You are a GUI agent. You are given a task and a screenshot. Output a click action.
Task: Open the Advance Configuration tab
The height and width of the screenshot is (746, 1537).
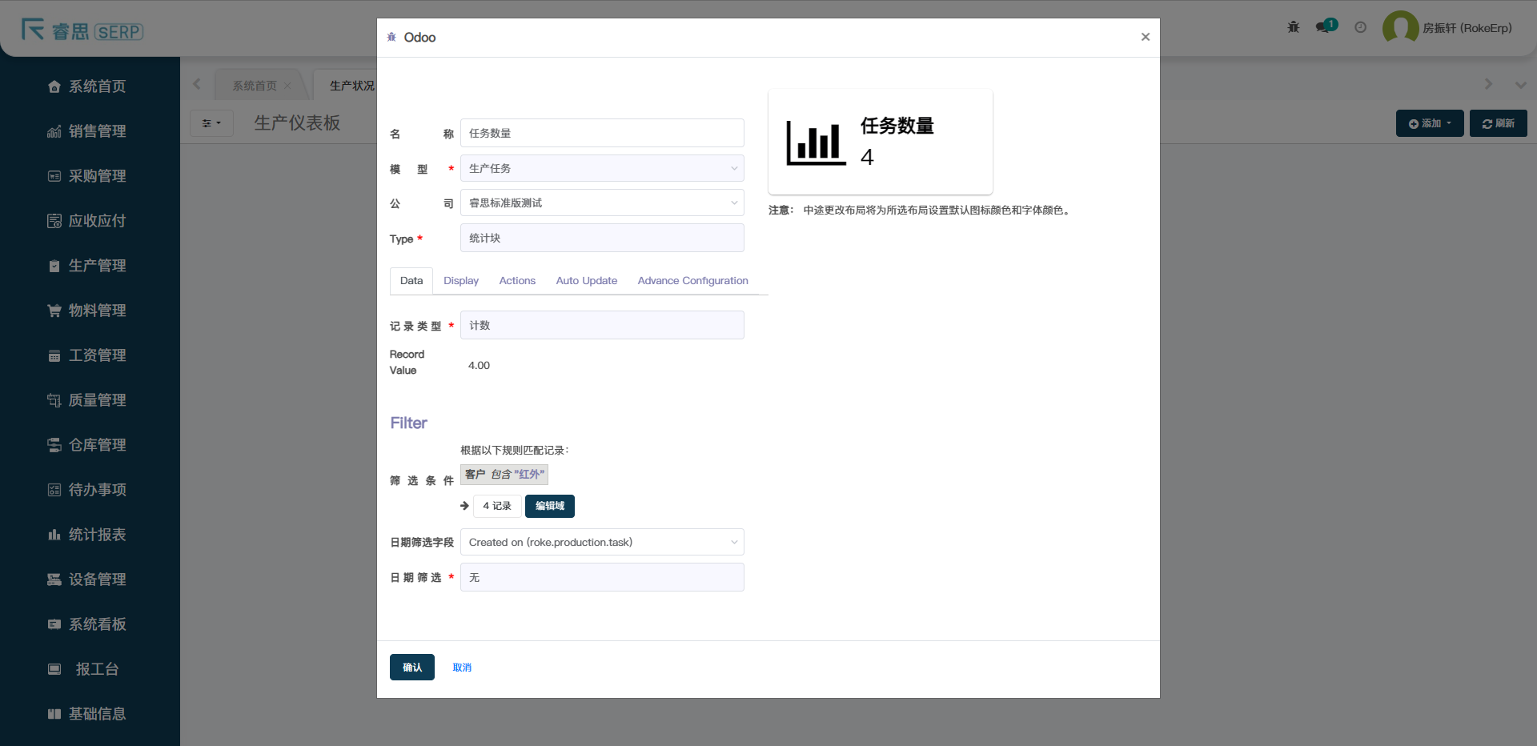point(692,281)
